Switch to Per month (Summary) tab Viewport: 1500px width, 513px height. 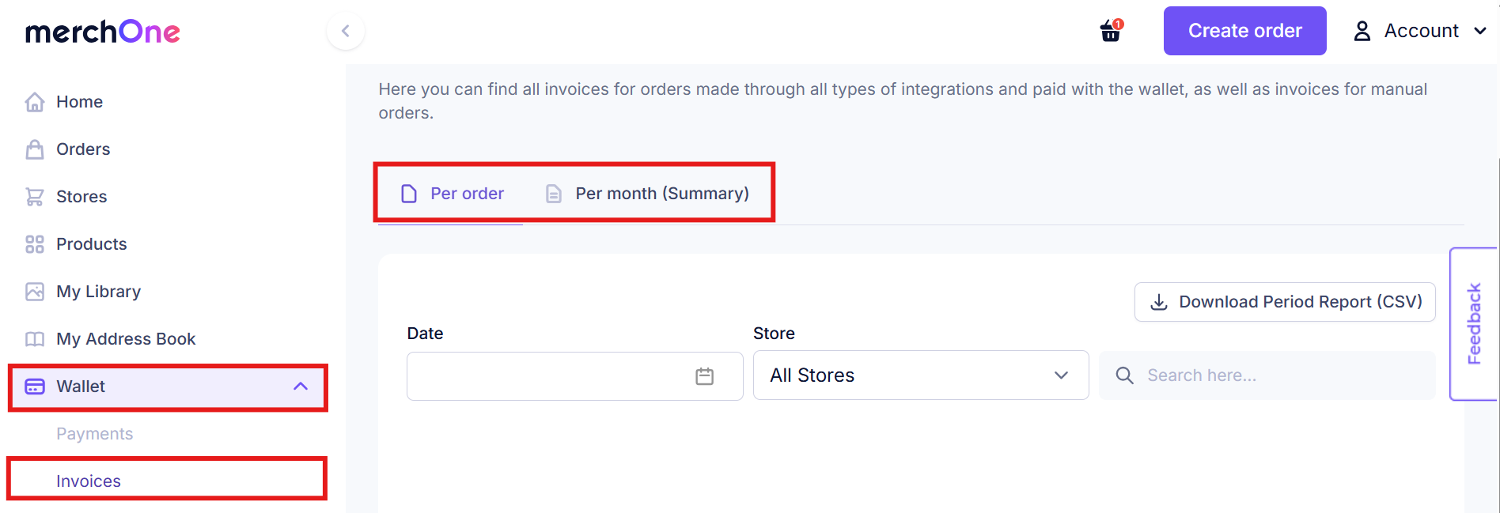pos(647,194)
